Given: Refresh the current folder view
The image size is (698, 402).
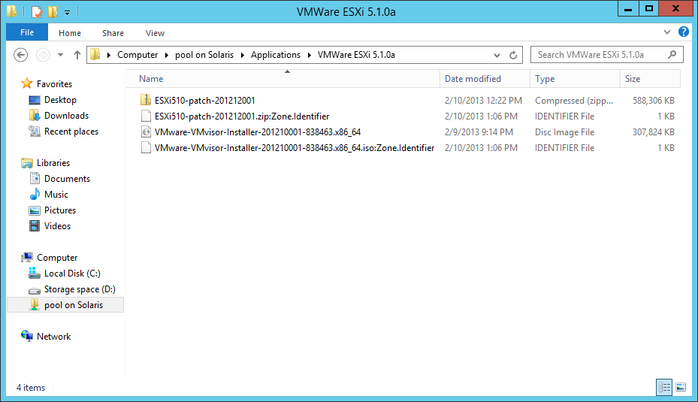Looking at the screenshot, I should coord(513,55).
